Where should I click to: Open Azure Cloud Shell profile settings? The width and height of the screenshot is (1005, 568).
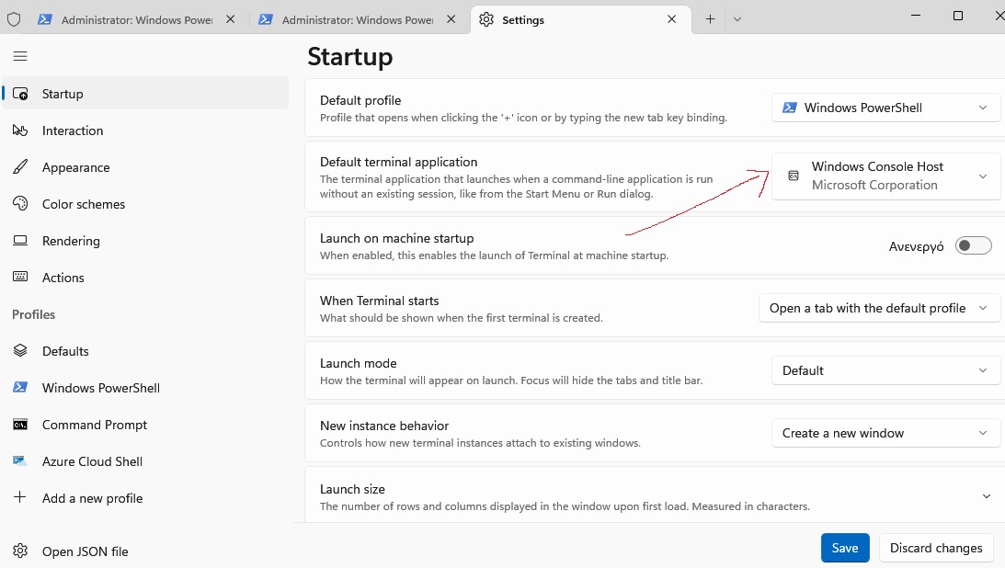(x=145, y=461)
